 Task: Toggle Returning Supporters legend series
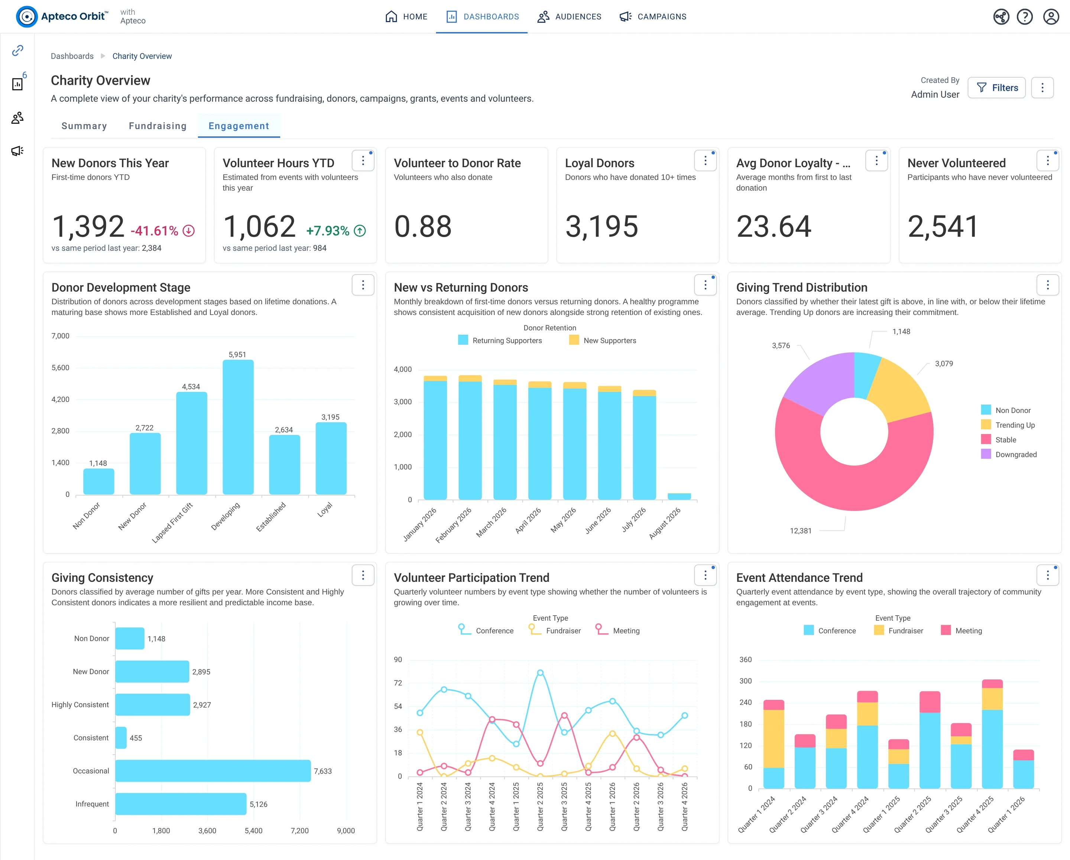[x=500, y=340]
